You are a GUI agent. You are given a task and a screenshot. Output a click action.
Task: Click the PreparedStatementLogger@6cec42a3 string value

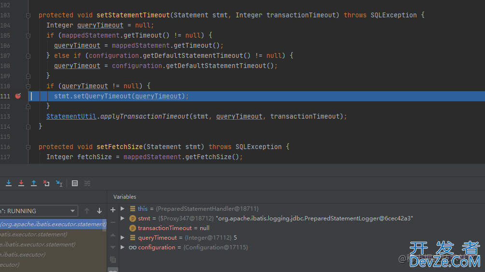coord(314,218)
